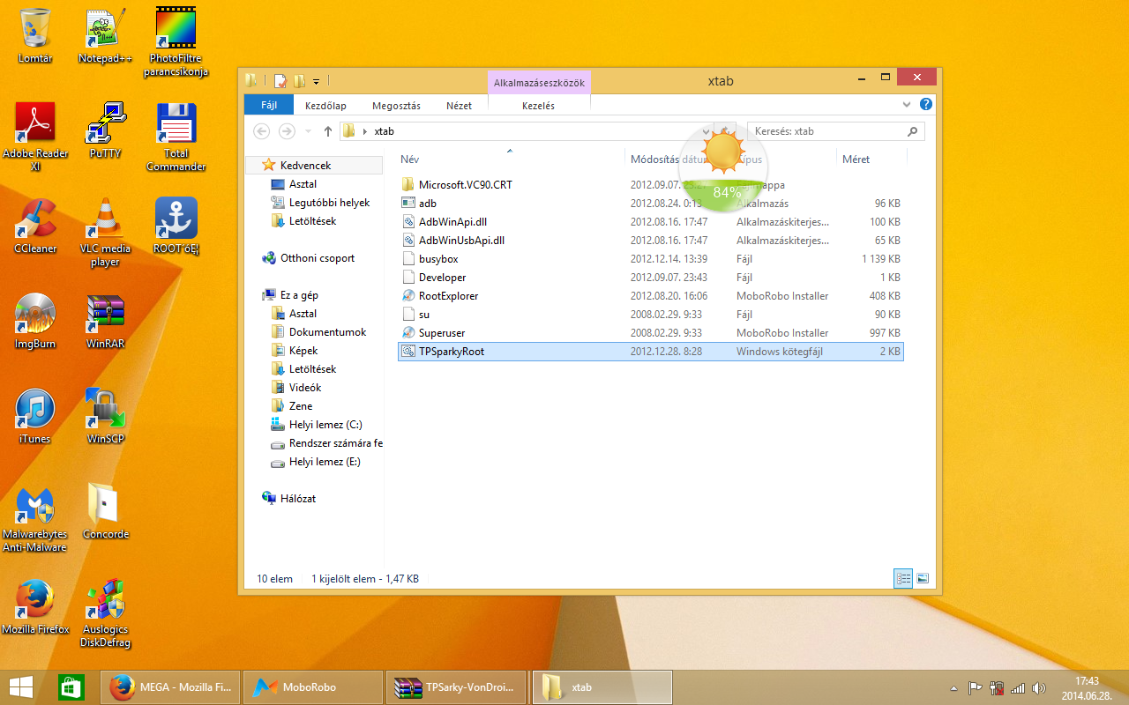This screenshot has height=705, width=1129.
Task: Click the search magnifier icon
Action: 913,131
